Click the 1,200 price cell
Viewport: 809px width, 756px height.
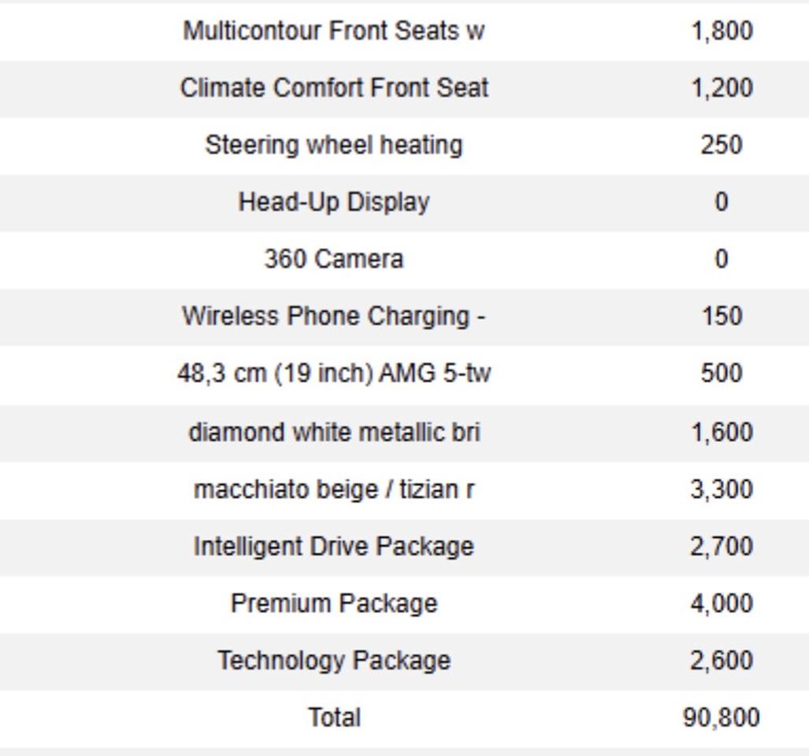[722, 87]
